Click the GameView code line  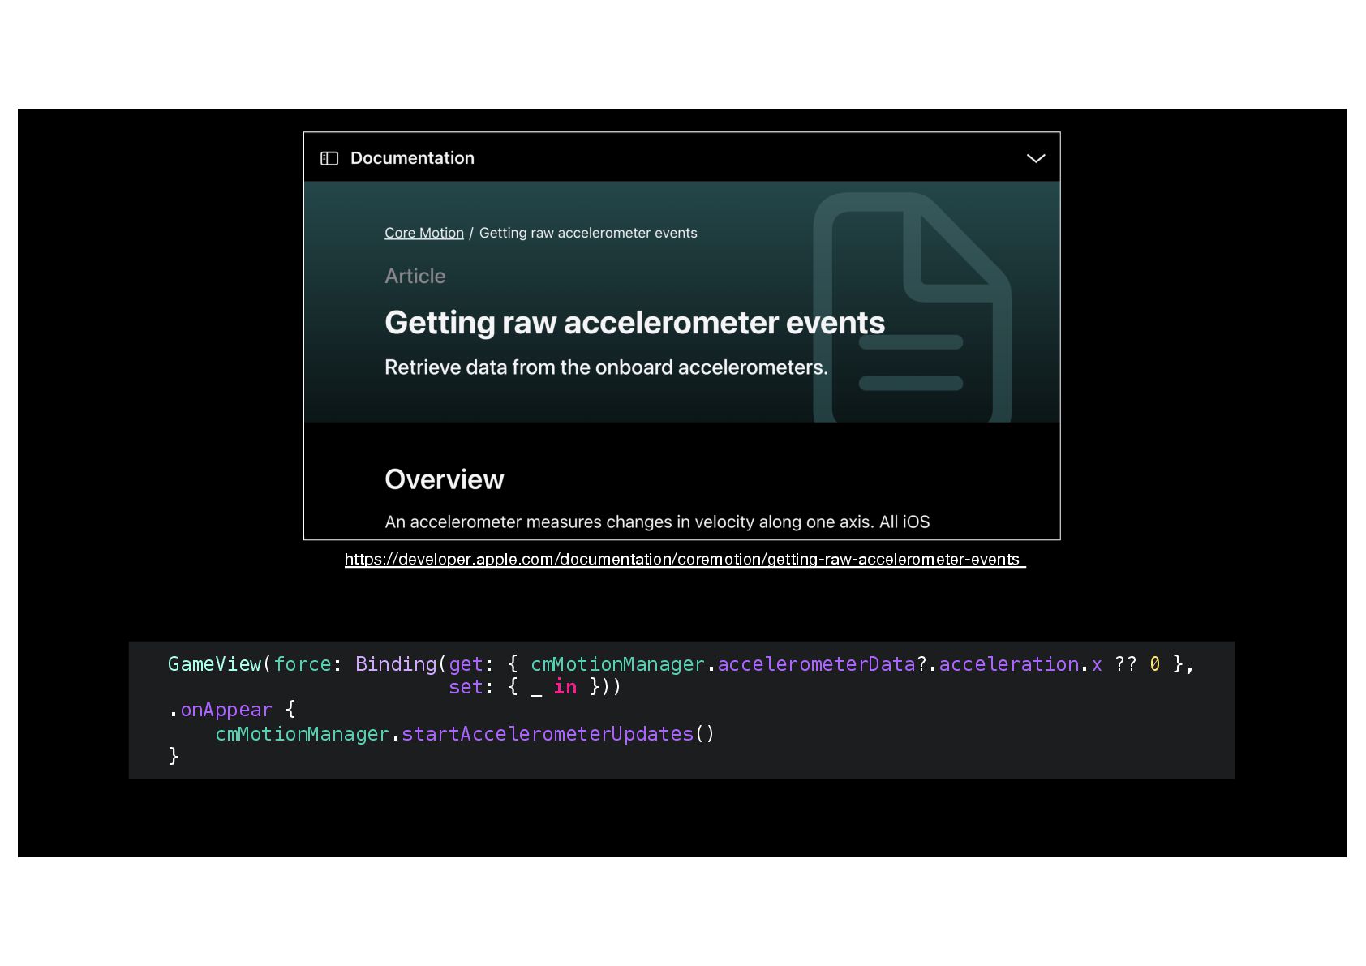681,664
